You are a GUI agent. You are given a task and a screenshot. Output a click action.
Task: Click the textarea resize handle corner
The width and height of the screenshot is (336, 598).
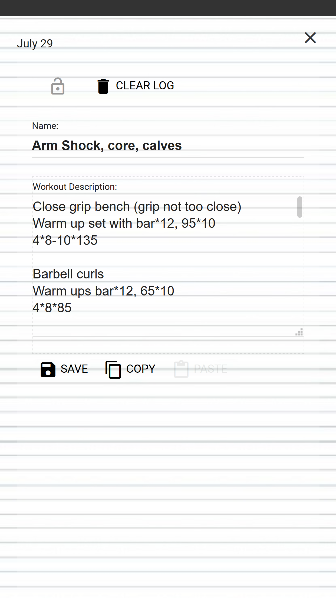pos(299,332)
